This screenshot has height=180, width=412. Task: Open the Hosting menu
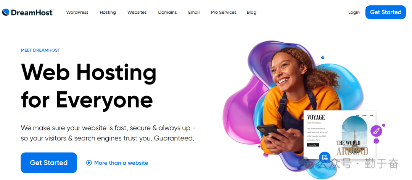pos(108,12)
